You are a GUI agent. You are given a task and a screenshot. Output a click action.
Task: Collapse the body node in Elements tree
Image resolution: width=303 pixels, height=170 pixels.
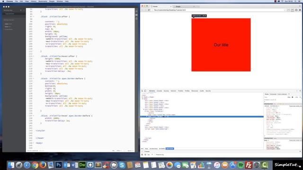point(143,99)
